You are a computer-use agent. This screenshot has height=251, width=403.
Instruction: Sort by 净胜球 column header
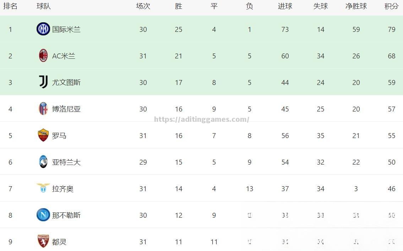356,6
